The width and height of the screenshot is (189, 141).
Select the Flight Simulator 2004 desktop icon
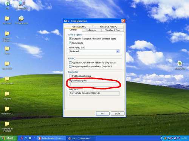tap(7, 36)
